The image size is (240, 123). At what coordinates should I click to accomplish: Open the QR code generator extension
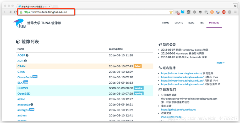click(189, 12)
